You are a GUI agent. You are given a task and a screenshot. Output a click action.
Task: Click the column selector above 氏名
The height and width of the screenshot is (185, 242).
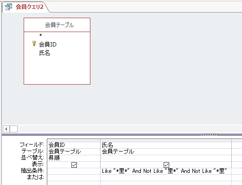click(x=166, y=140)
